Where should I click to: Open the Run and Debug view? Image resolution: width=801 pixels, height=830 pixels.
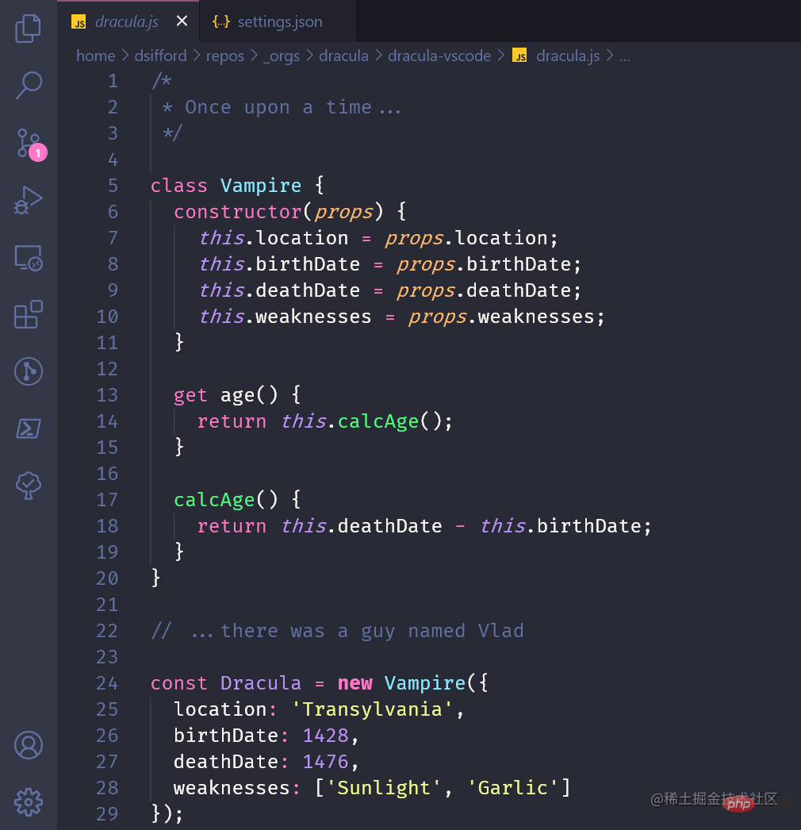pyautogui.click(x=29, y=201)
